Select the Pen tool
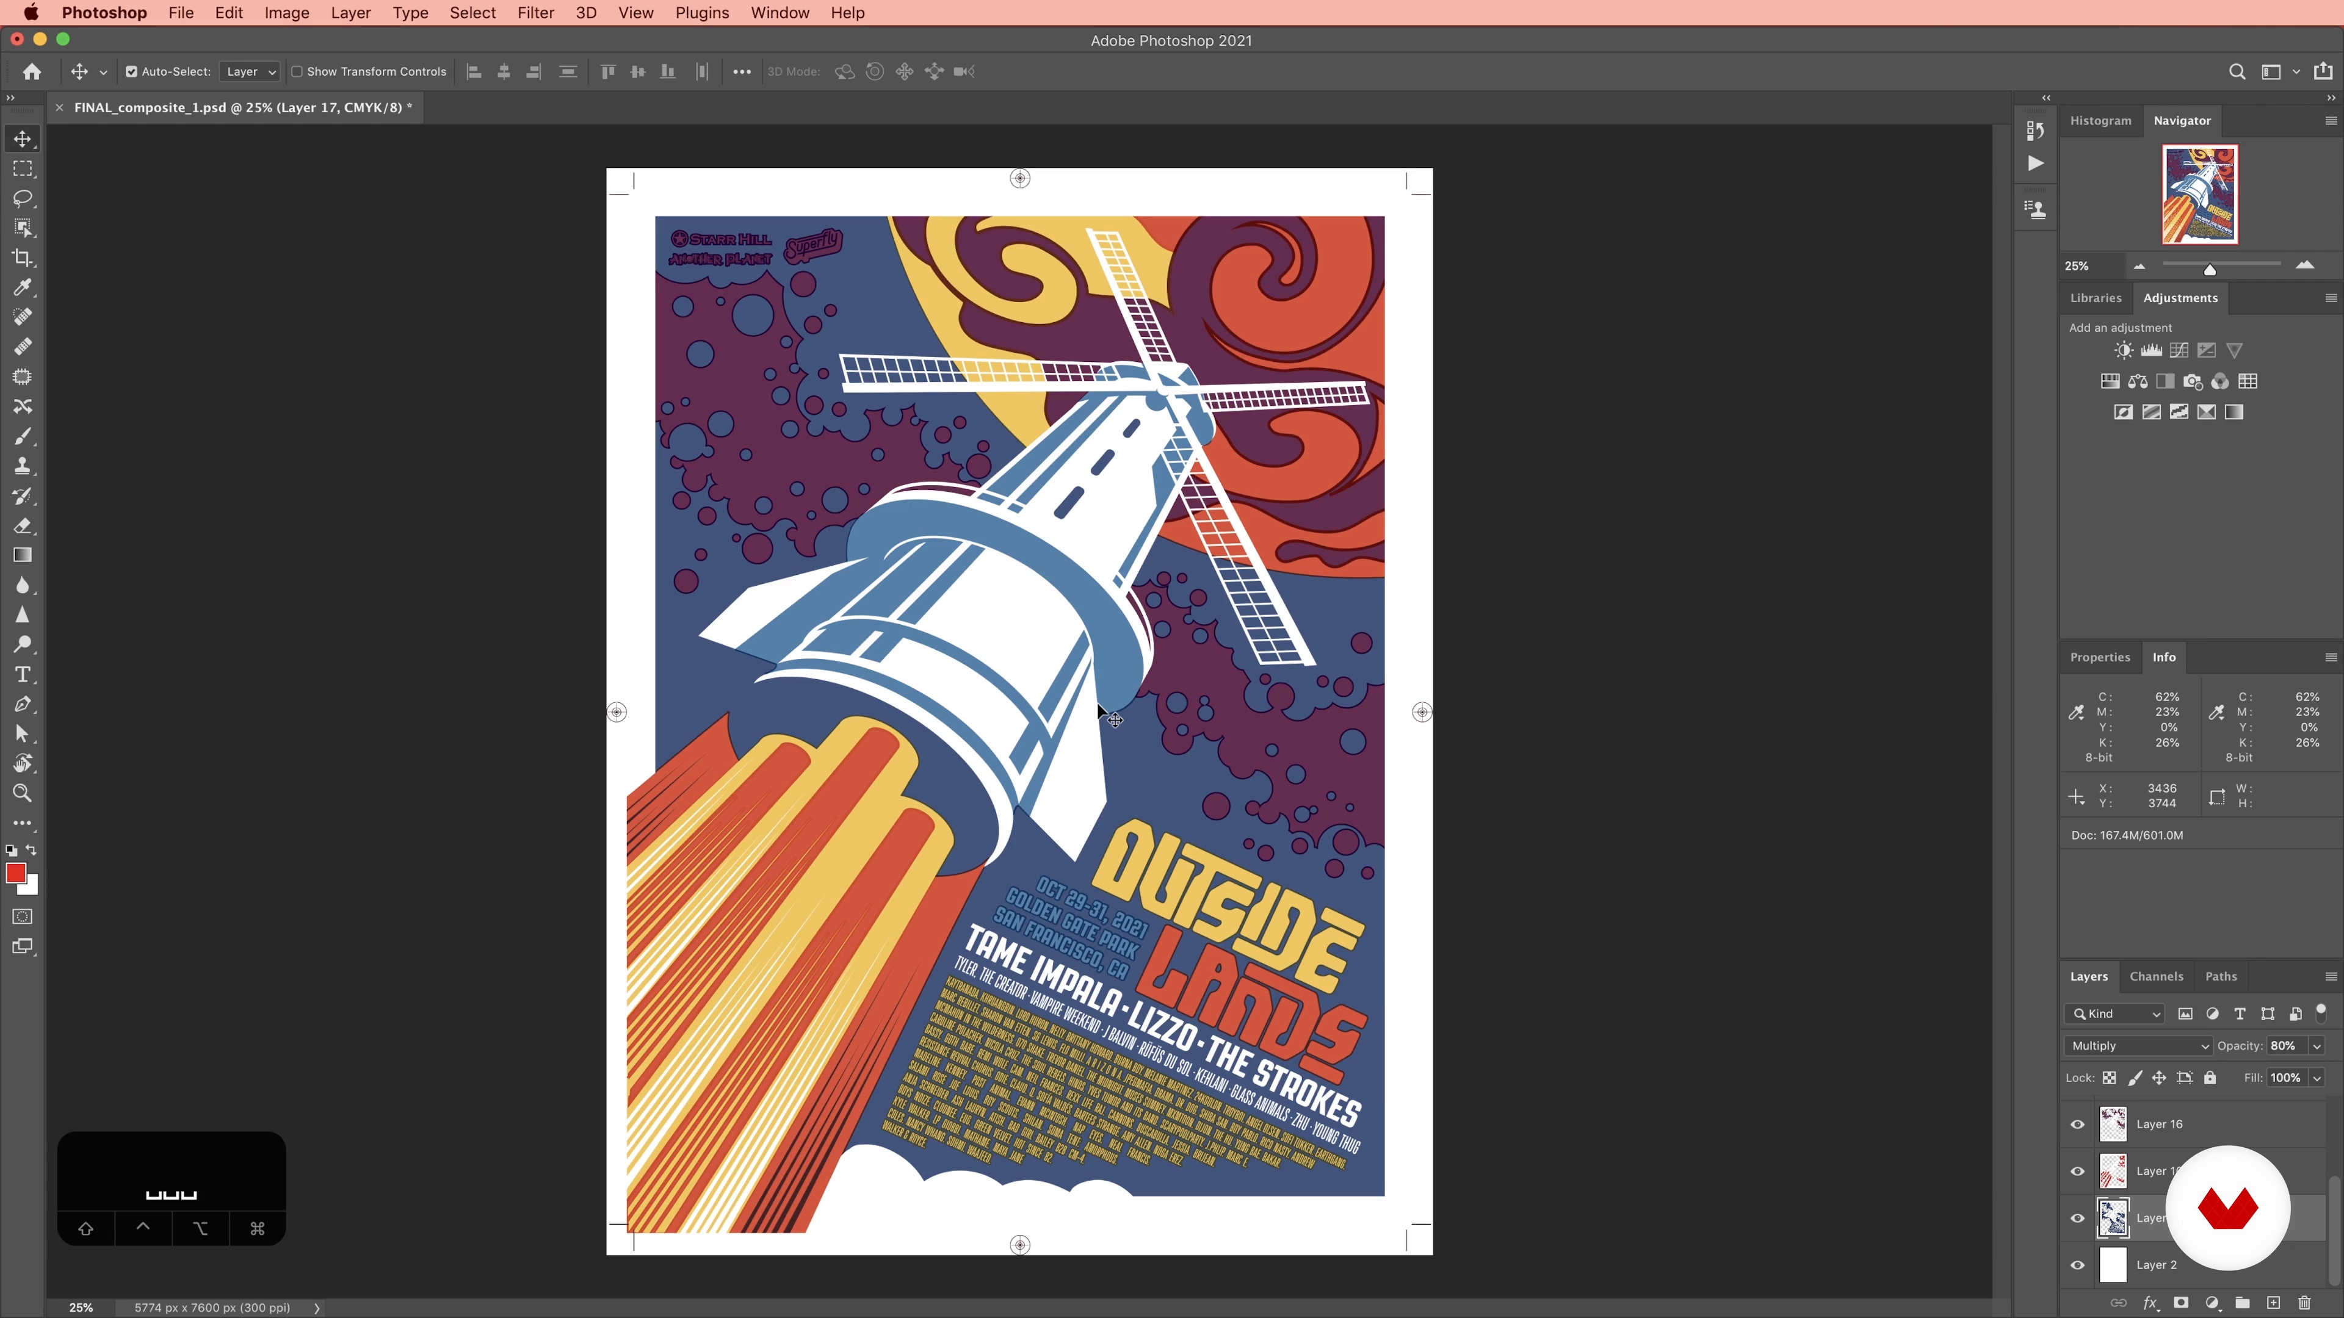2344x1318 pixels. coord(23,704)
